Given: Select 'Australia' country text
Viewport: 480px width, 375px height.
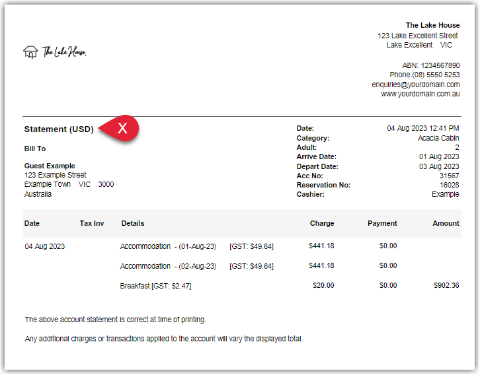Looking at the screenshot, I should click(38, 194).
